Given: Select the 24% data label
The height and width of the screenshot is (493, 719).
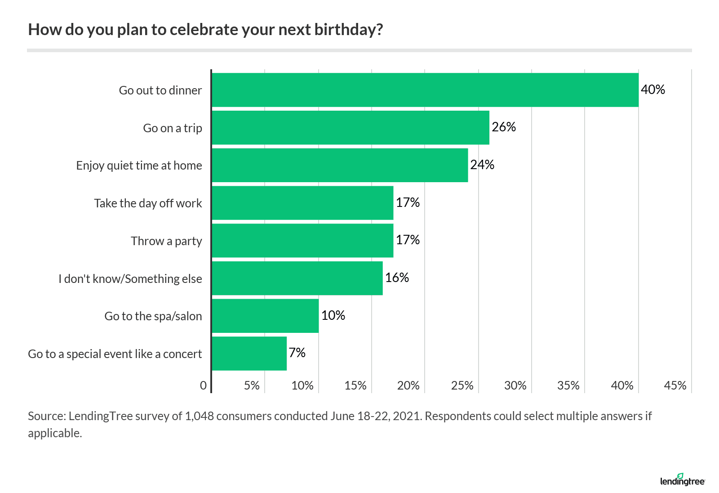Looking at the screenshot, I should 482,165.
